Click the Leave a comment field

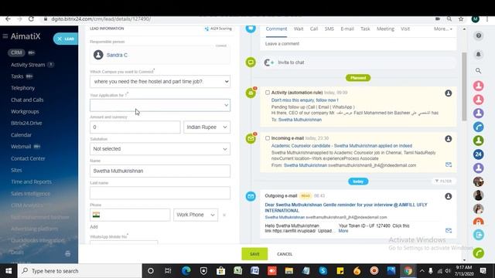click(x=358, y=44)
